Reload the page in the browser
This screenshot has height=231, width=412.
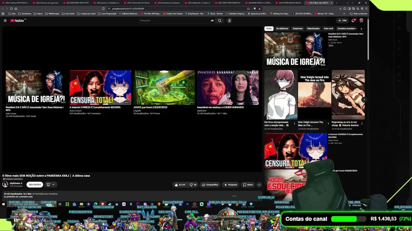12,9
